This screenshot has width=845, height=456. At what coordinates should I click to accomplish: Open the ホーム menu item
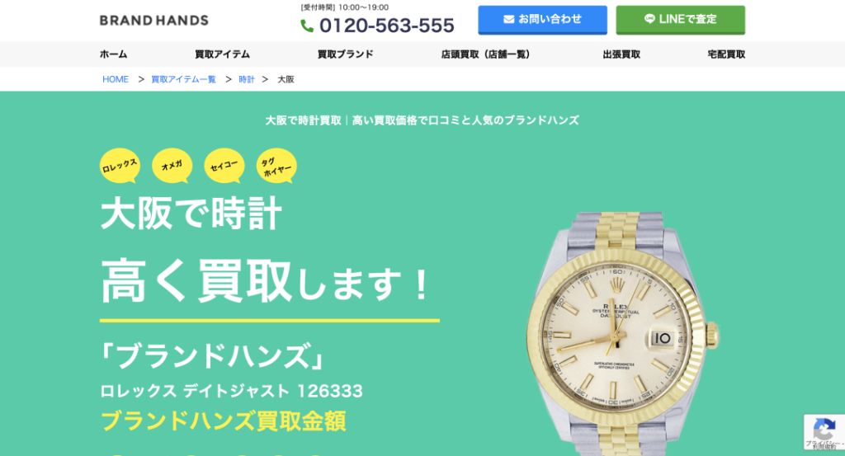click(113, 54)
